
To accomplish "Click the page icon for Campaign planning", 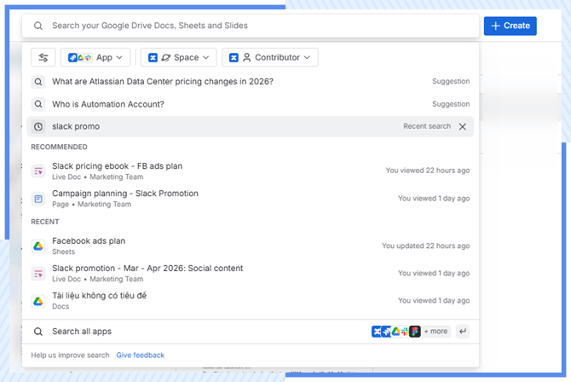I will click(x=38, y=199).
